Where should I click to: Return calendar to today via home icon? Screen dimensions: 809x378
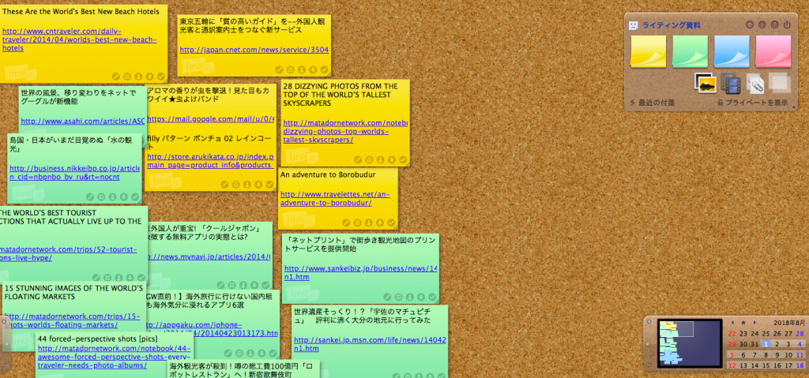[743, 322]
